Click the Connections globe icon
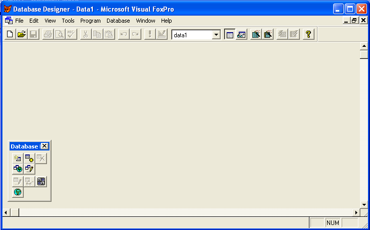The height and width of the screenshot is (230, 370). tap(18, 192)
